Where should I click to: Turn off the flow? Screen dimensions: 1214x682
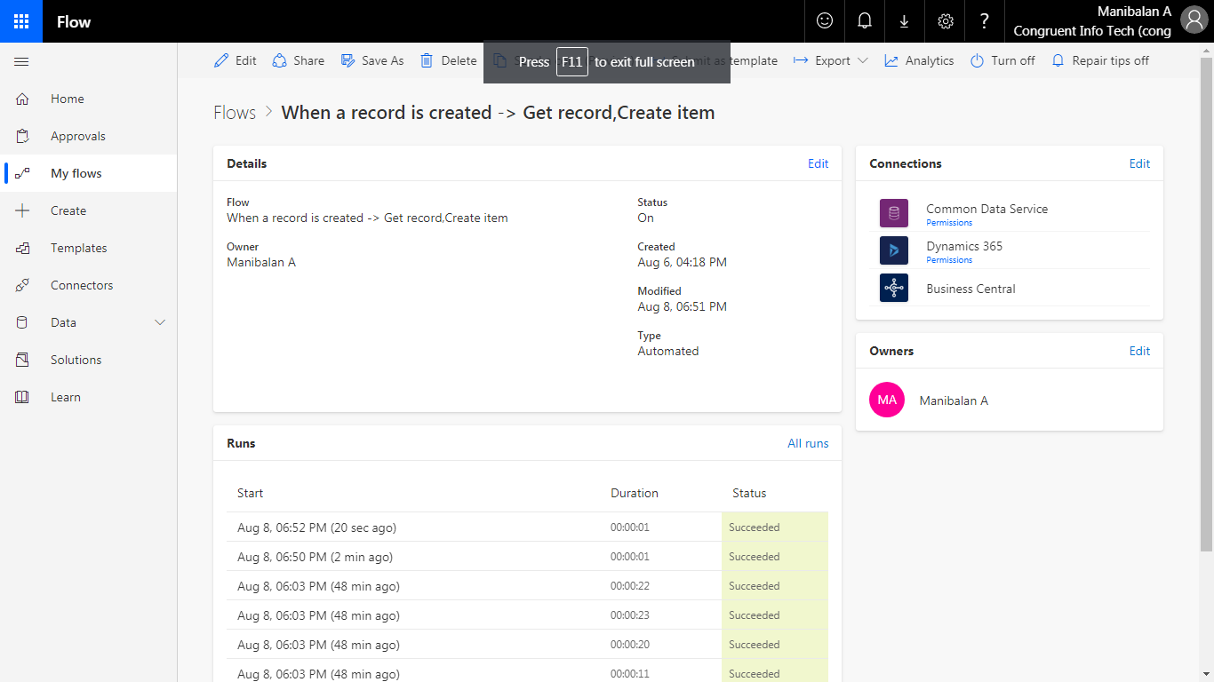(1002, 60)
